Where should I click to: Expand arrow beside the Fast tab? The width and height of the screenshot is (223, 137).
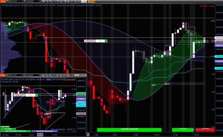(x=87, y=1)
